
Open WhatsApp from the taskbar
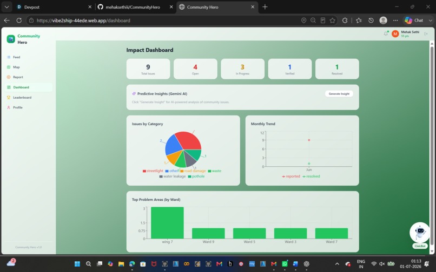[x=285, y=264]
